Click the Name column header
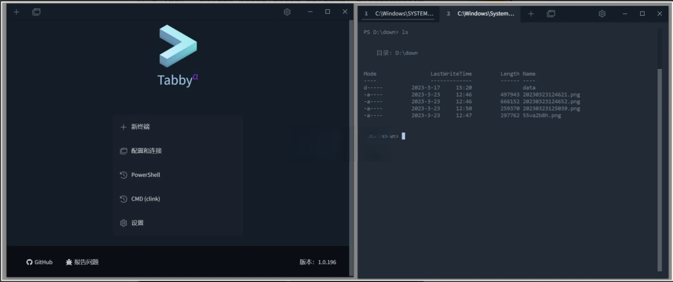The image size is (673, 282). (x=529, y=74)
